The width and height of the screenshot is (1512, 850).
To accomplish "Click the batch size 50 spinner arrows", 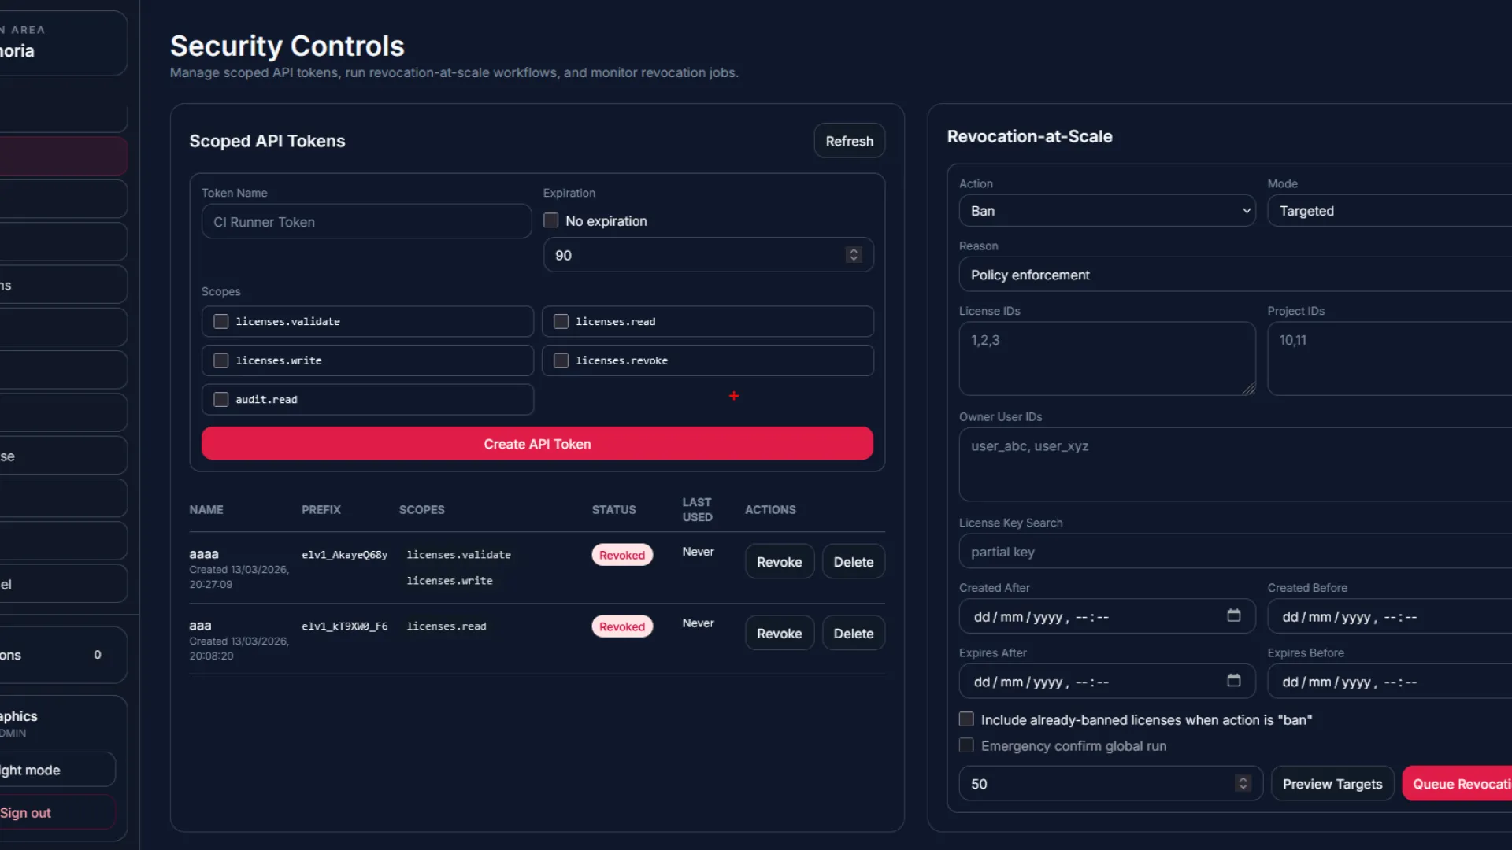I will 1243,784.
